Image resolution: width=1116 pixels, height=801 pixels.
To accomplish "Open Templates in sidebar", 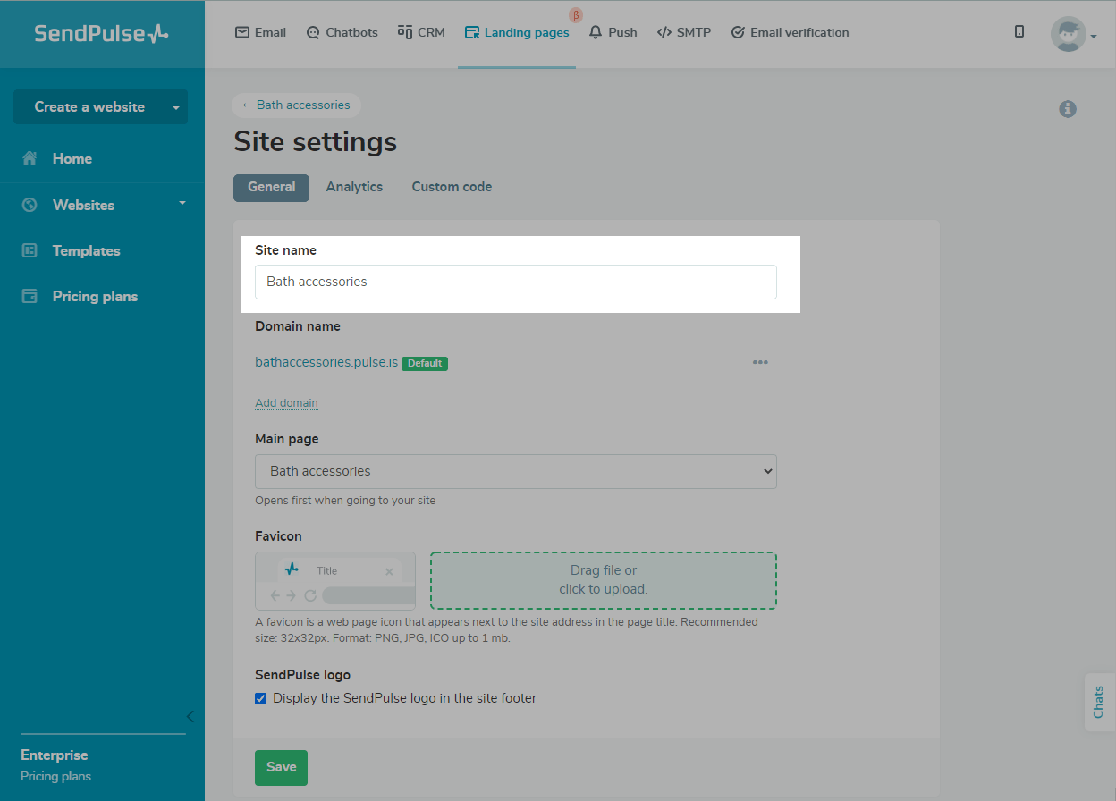I will [x=86, y=250].
